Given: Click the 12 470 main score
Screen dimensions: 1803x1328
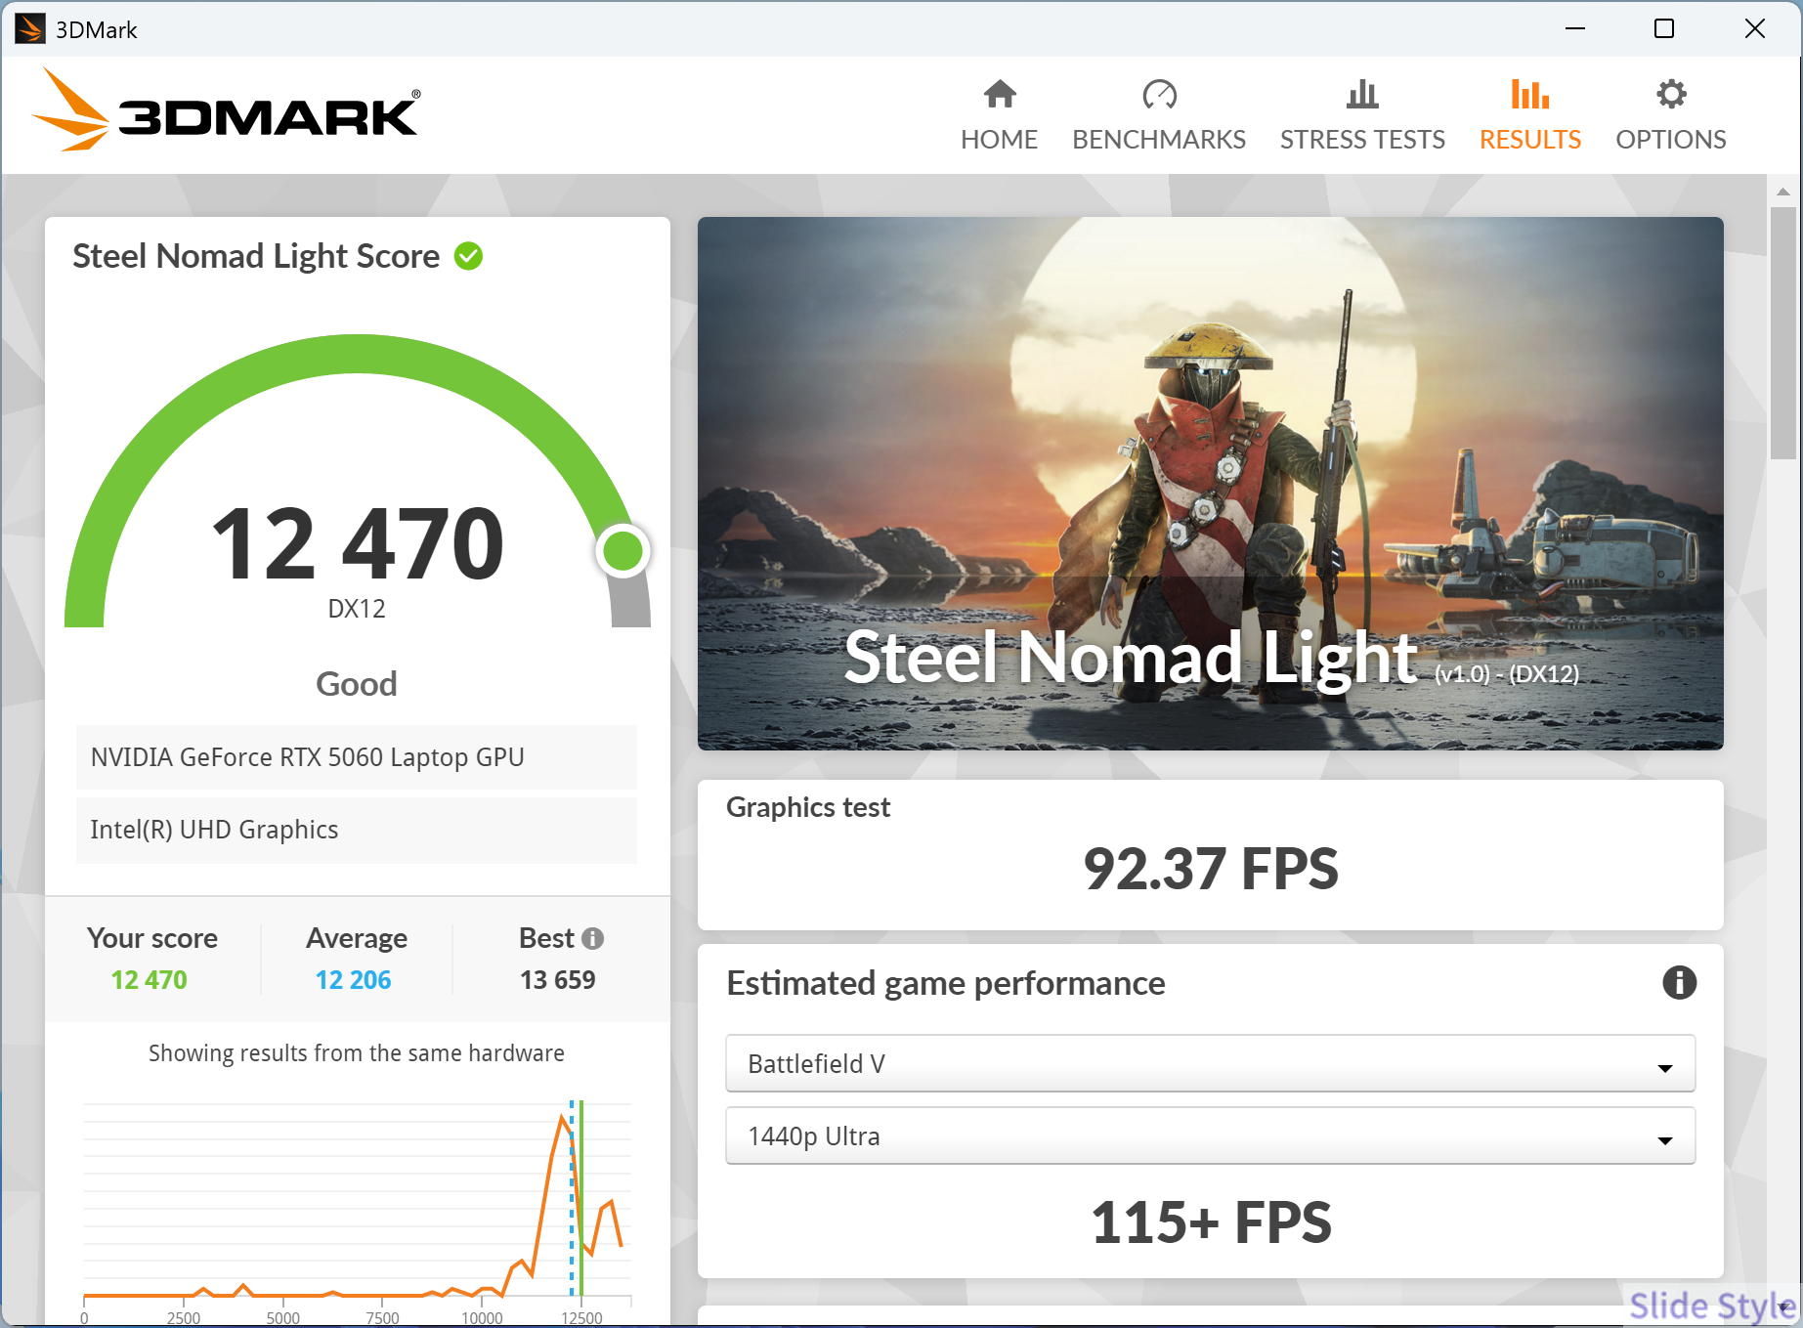Looking at the screenshot, I should [357, 543].
